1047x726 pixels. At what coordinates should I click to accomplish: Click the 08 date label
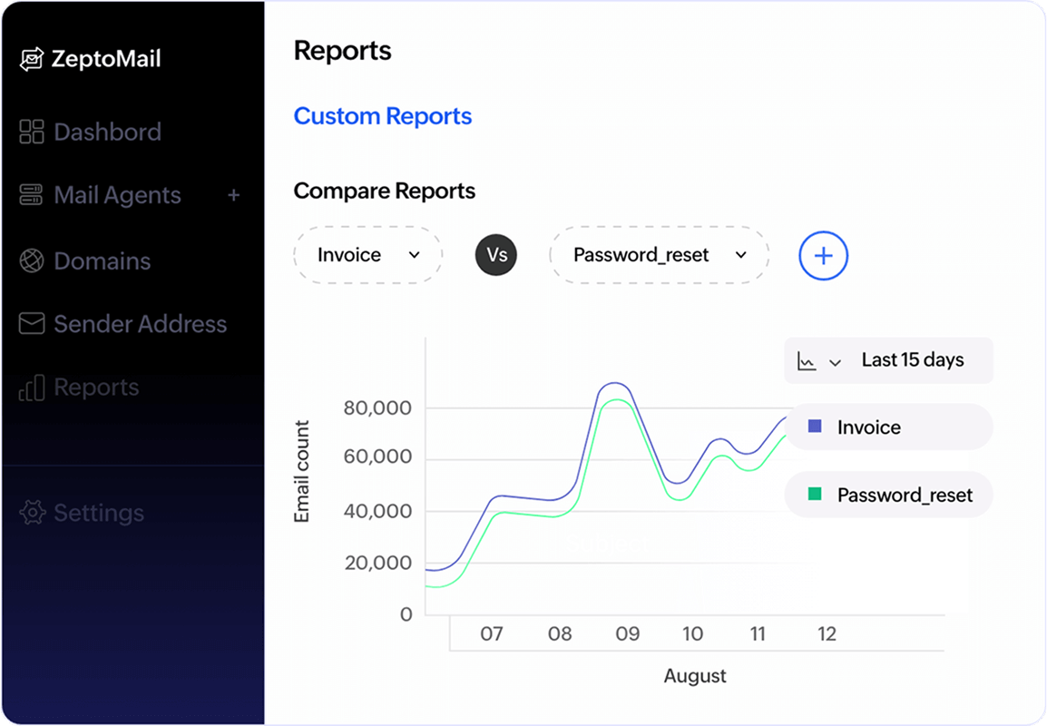560,633
